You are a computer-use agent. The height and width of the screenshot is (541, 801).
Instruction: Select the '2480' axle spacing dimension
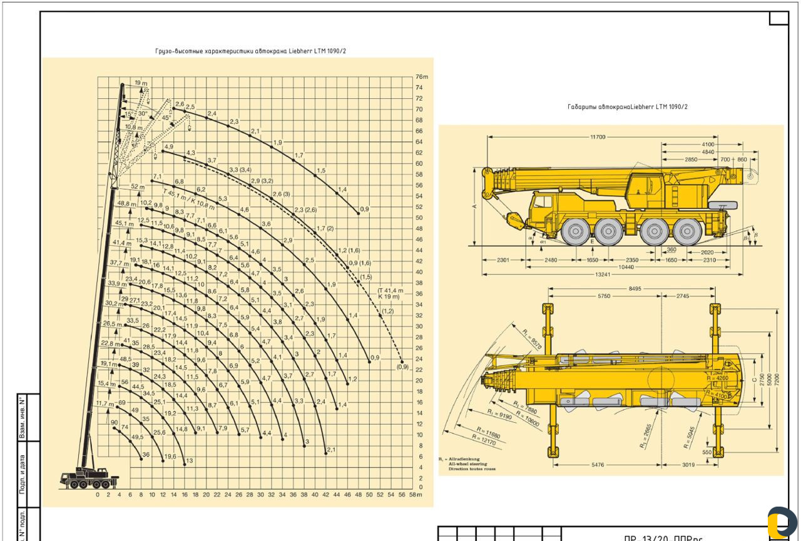click(x=550, y=260)
